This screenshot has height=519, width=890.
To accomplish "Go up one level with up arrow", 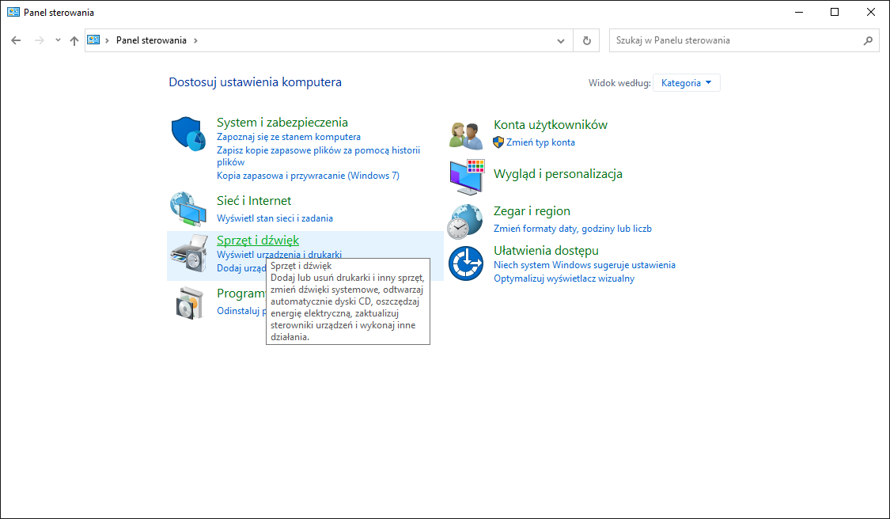I will pos(74,40).
